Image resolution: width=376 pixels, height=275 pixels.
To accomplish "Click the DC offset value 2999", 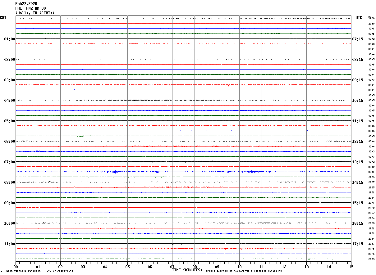I will click(x=371, y=24).
